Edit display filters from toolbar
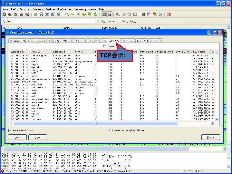The image size is (232, 174). (149, 15)
